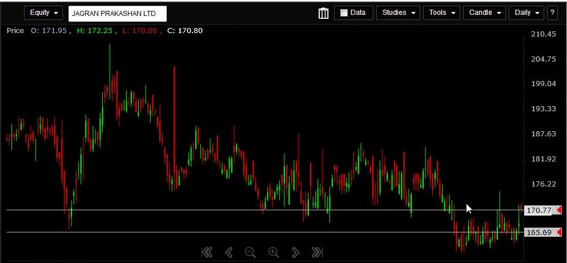The width and height of the screenshot is (567, 263).
Task: Jump to the latest chart data
Action: tap(317, 252)
